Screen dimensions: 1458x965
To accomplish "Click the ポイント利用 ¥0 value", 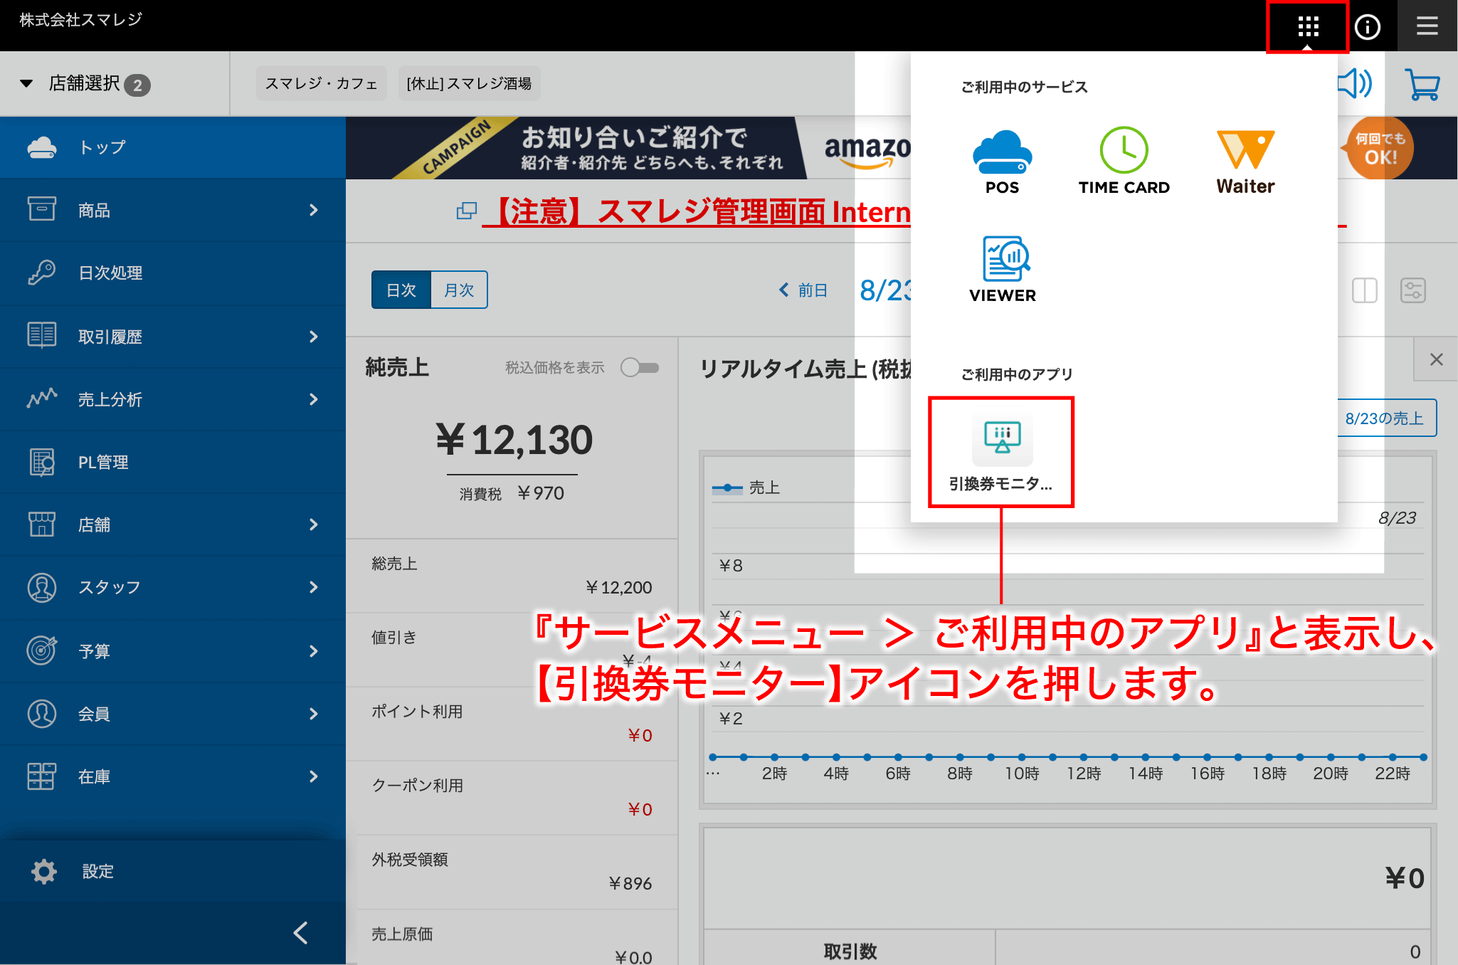I will click(640, 736).
